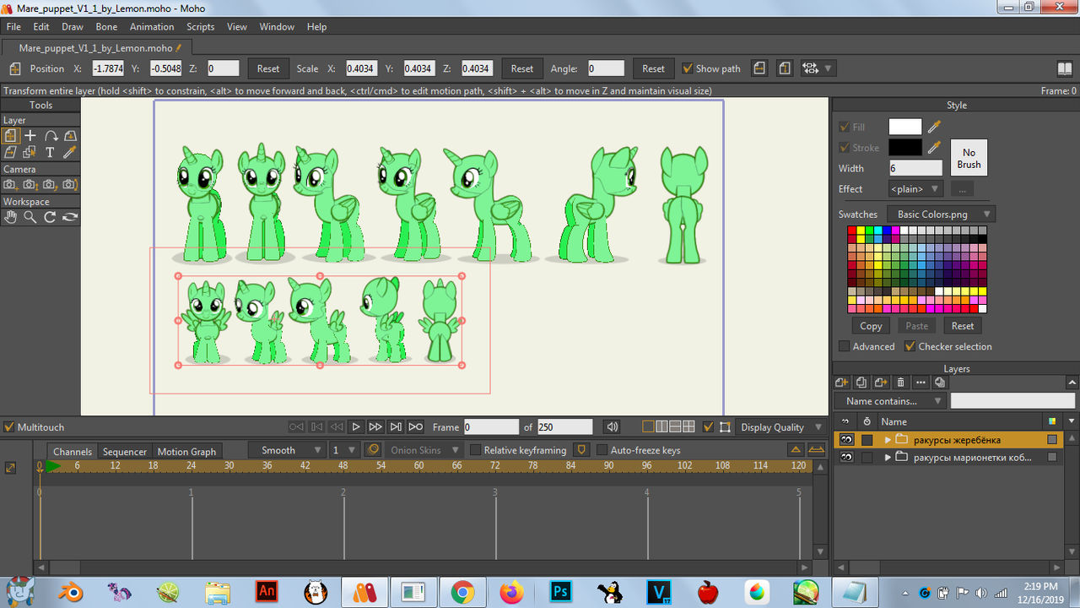1080x608 pixels.
Task: Select the Pan Workspace hand tool
Action: [x=10, y=217]
